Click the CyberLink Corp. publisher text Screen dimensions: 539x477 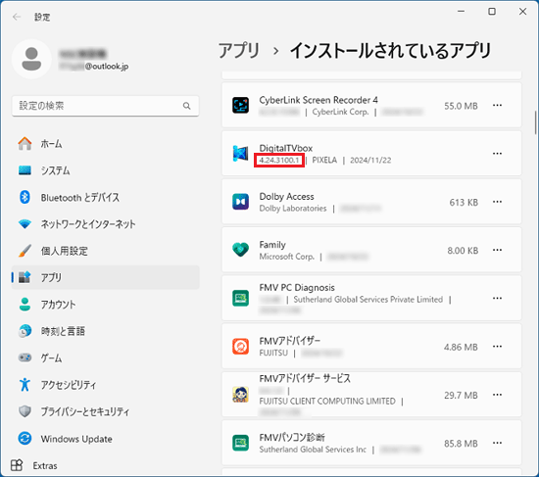340,112
